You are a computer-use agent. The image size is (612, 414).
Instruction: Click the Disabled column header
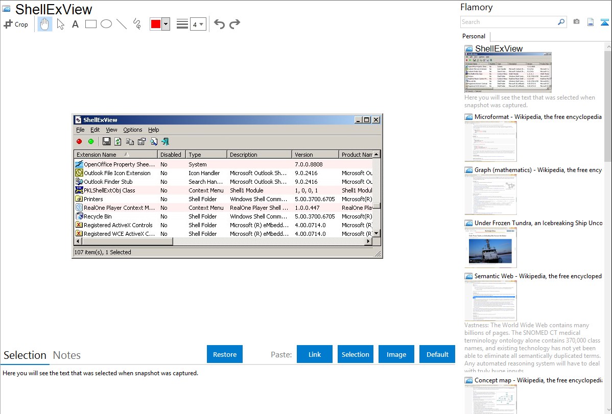click(171, 155)
